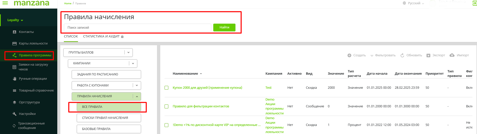Open the Test campaign link
The image size is (477, 134).
point(268,88)
